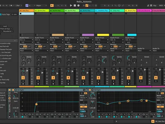Toggle spectrum analyzer on the second EQ Eight
The height and width of the screenshot is (124, 165).
162,93
